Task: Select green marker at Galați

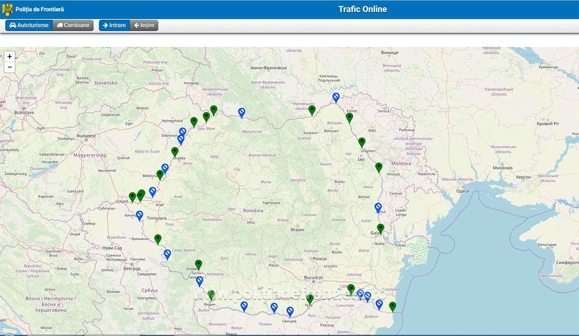Action: pos(380,229)
